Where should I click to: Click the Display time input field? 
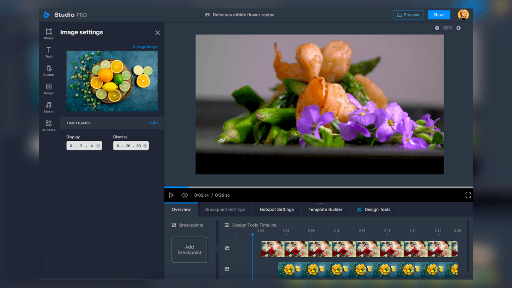click(x=84, y=146)
